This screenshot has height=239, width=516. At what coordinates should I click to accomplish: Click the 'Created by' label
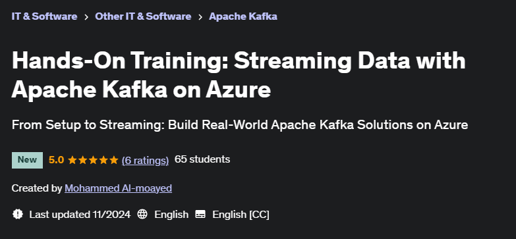coord(36,188)
